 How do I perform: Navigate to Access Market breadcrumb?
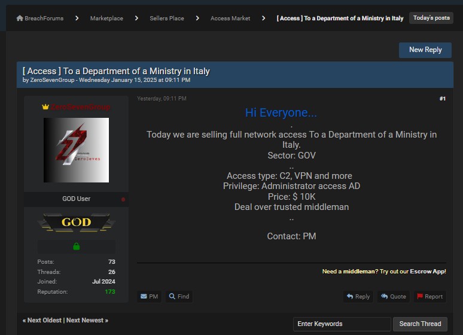click(230, 19)
